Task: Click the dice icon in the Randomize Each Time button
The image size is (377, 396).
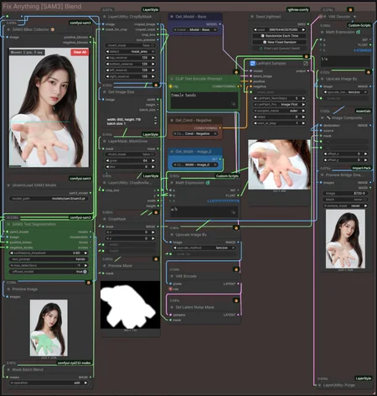Action: click(x=262, y=36)
